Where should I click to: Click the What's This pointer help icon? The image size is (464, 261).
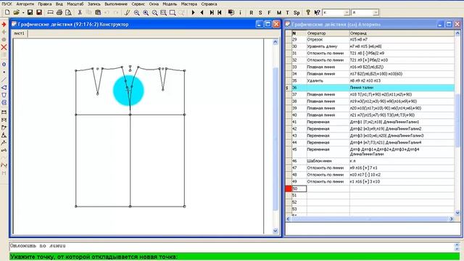[317, 12]
